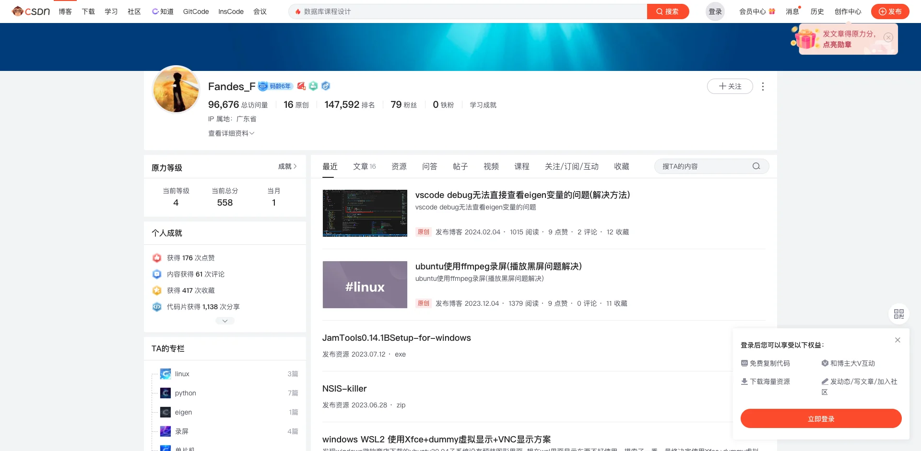Image resolution: width=921 pixels, height=451 pixels.
Task: Click the linux column icon
Action: coord(165,374)
